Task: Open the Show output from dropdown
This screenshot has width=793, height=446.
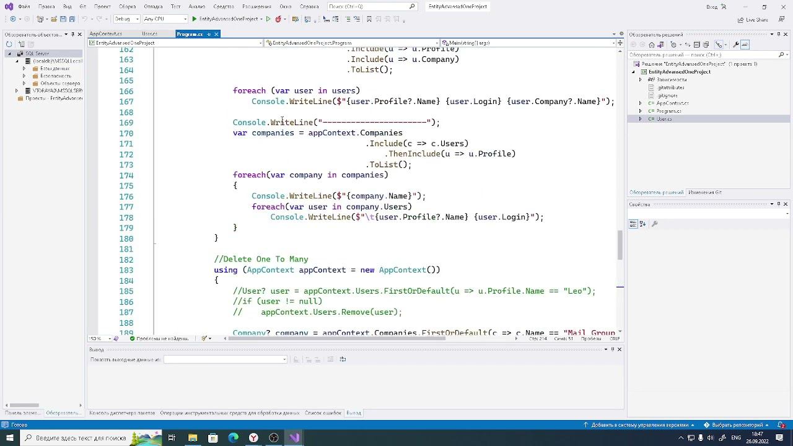Action: pos(225,359)
